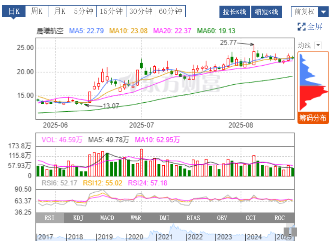Click the 全屏 fullscreen text link
The height and width of the screenshot is (244, 332).
[x=315, y=27]
